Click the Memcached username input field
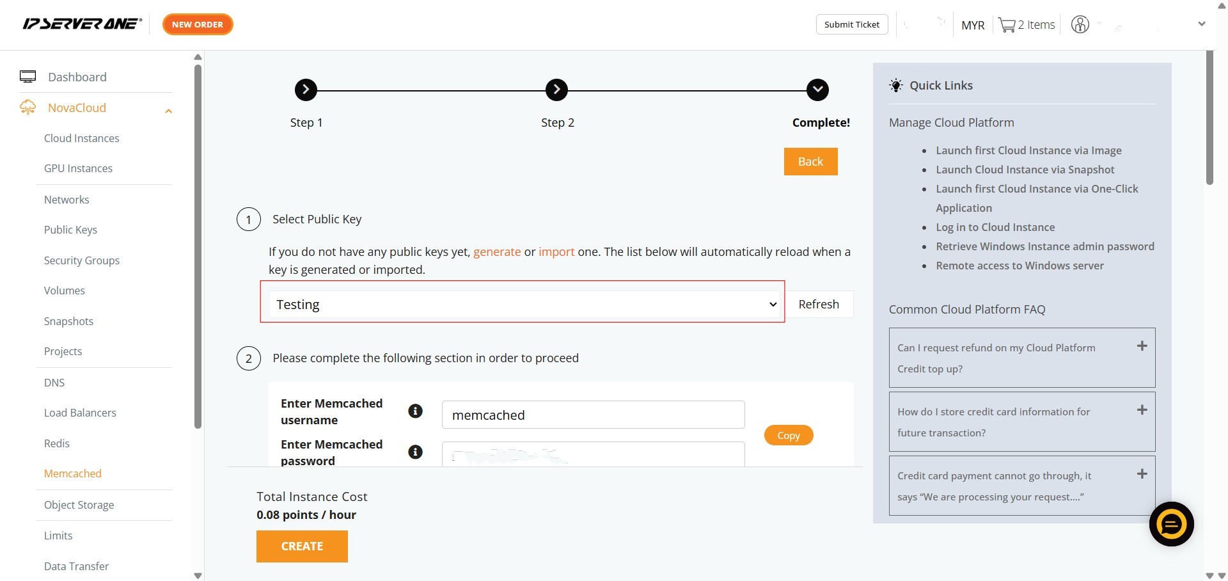Screen dimensions: 1228x581 [x=593, y=415]
